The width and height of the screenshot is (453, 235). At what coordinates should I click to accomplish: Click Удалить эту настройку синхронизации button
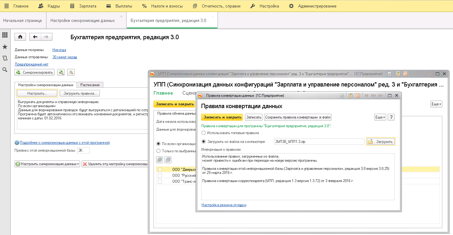[x=115, y=164]
